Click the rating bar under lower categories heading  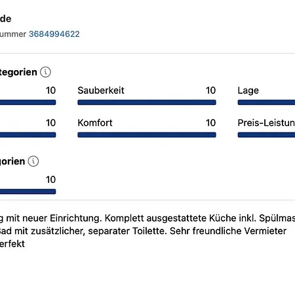(28, 191)
